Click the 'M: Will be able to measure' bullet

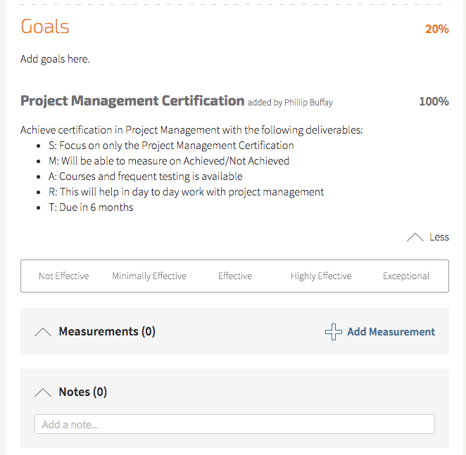click(169, 161)
